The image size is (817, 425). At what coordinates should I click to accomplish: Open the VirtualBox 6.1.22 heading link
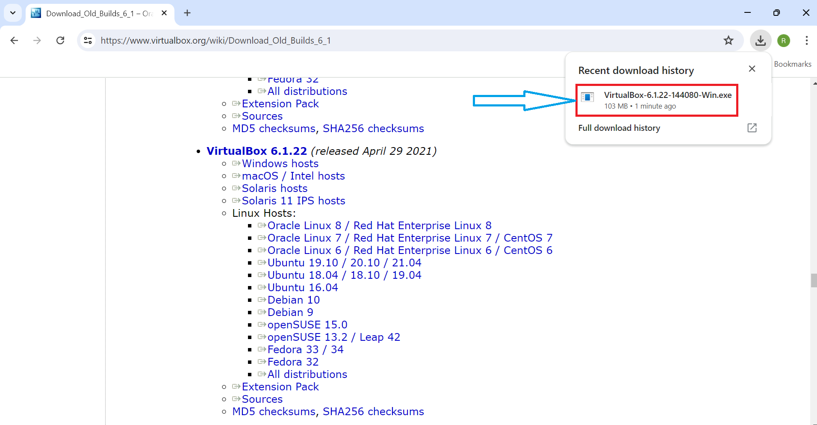pos(257,151)
